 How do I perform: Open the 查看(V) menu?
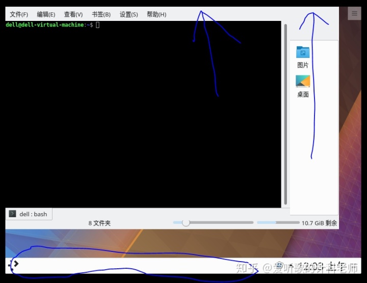point(73,14)
